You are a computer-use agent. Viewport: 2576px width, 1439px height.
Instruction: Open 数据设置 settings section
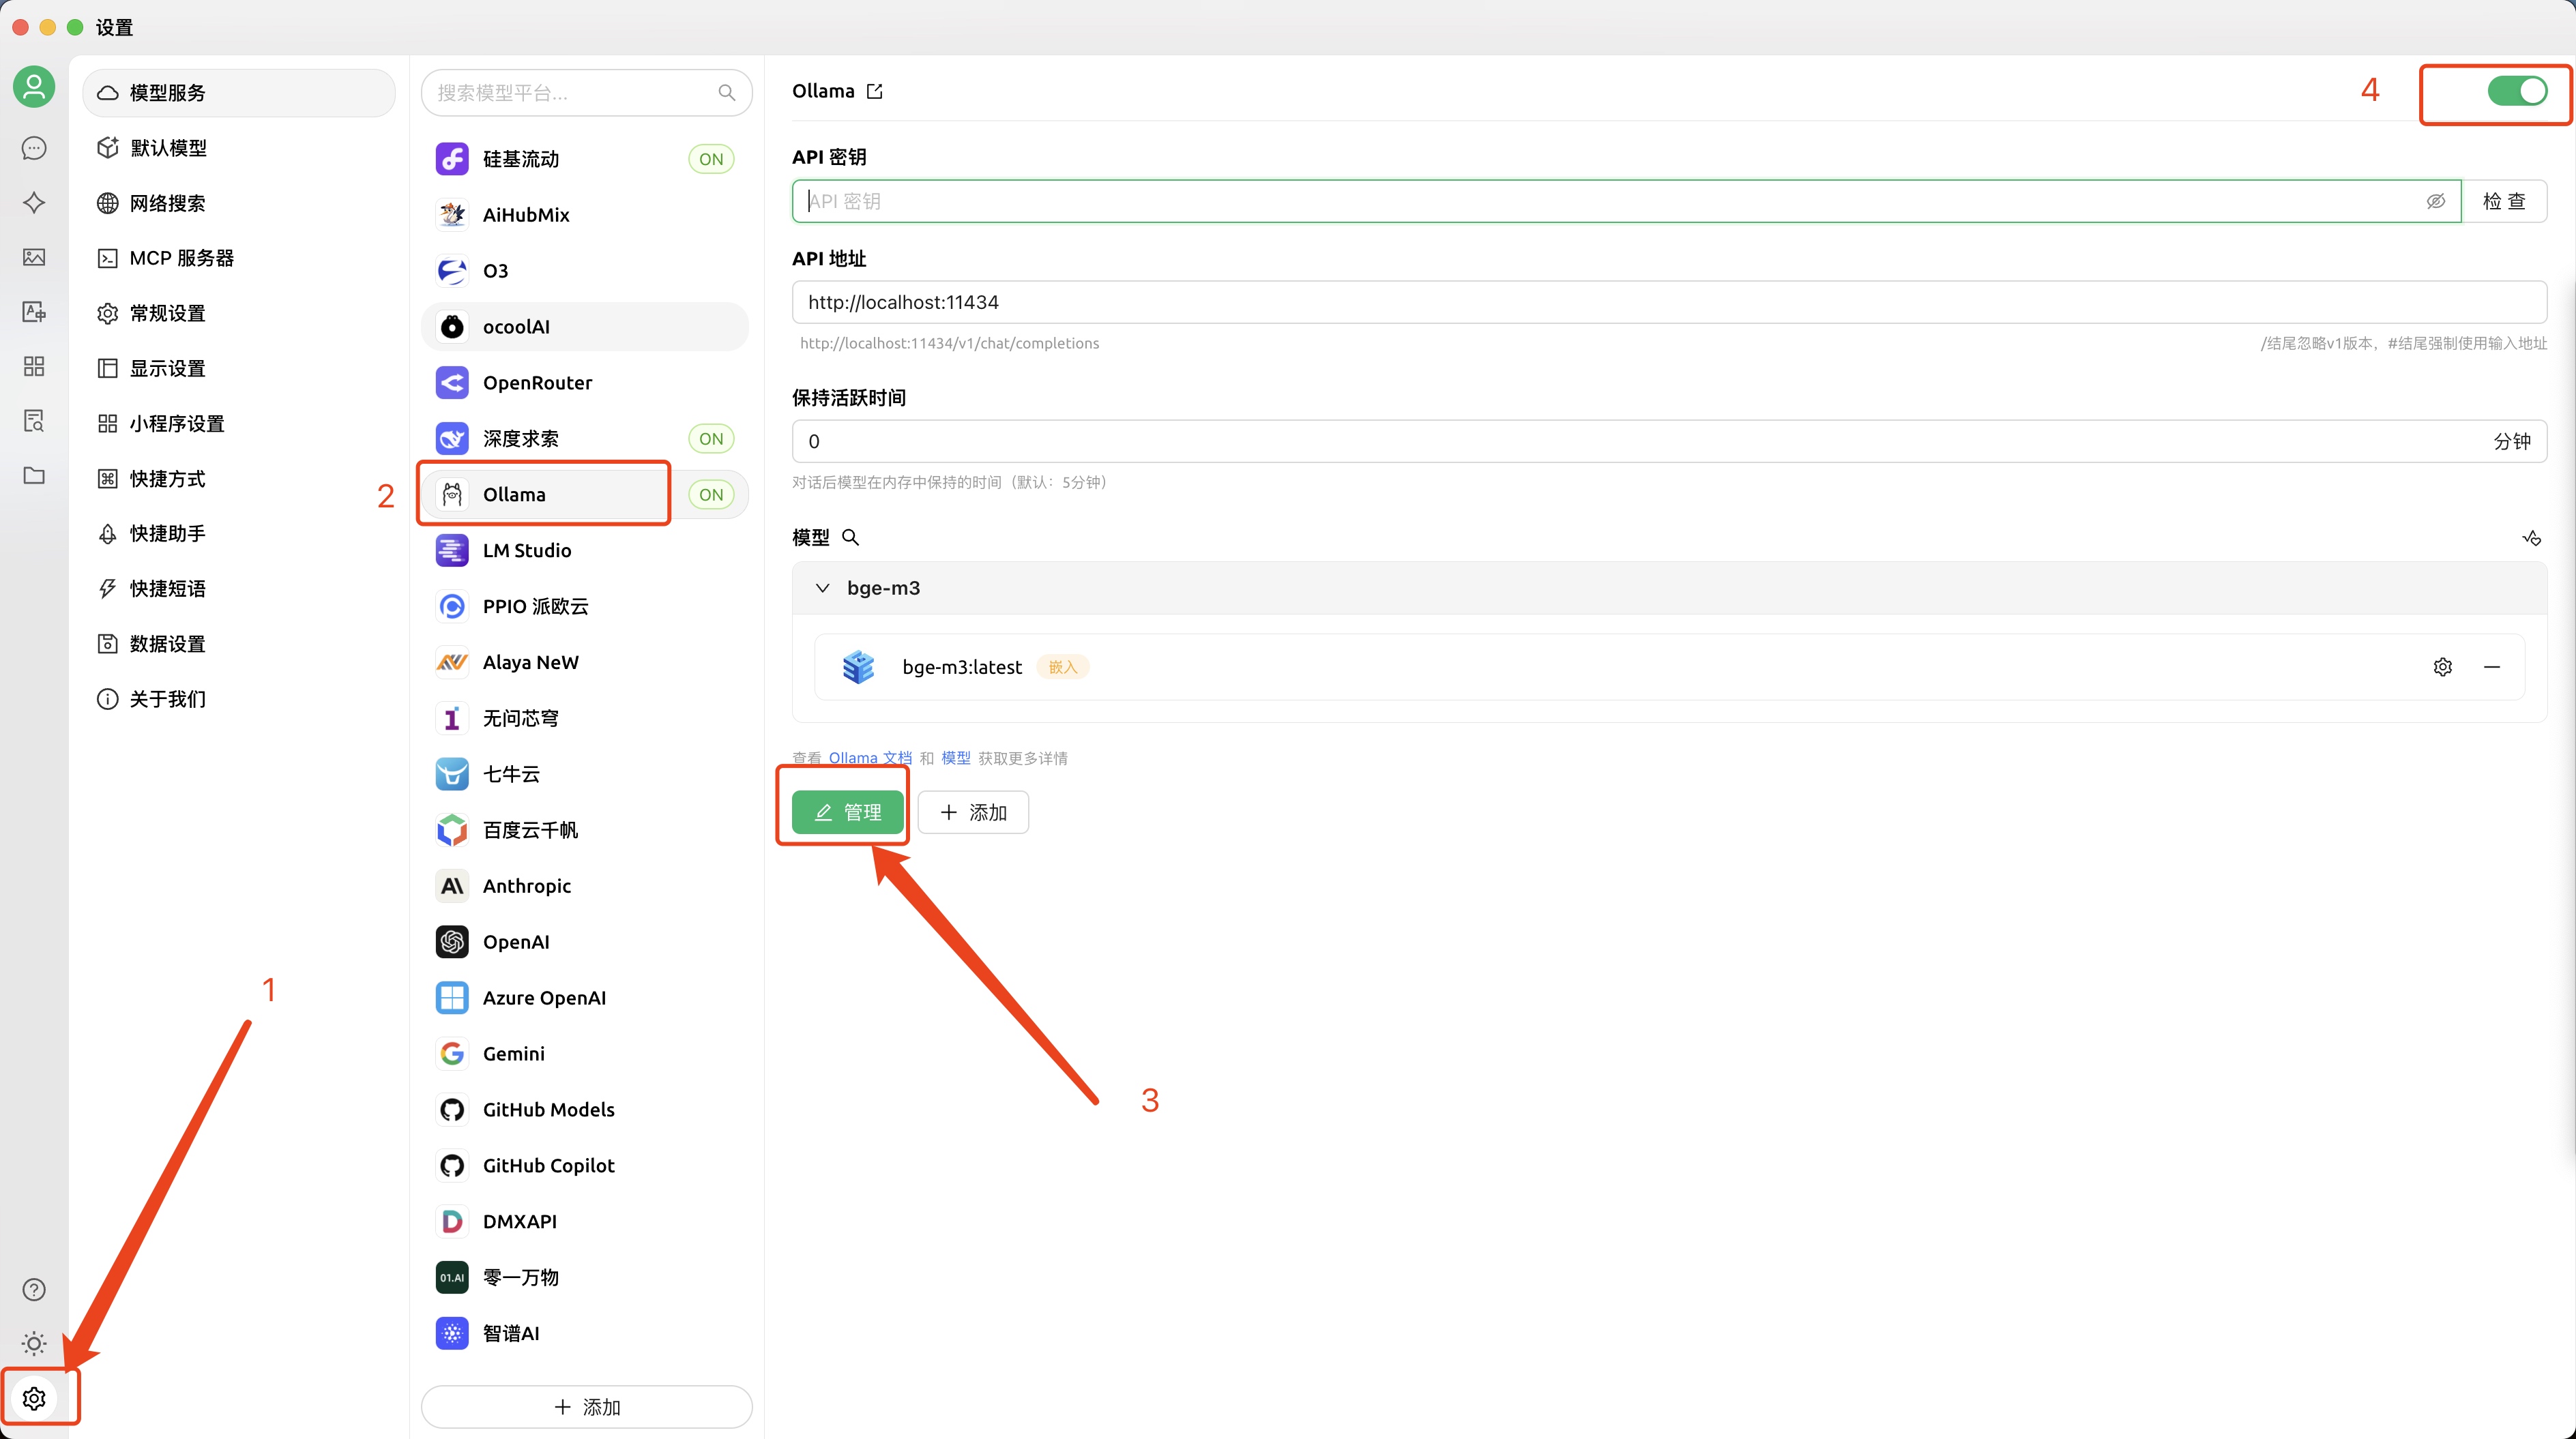click(239, 644)
